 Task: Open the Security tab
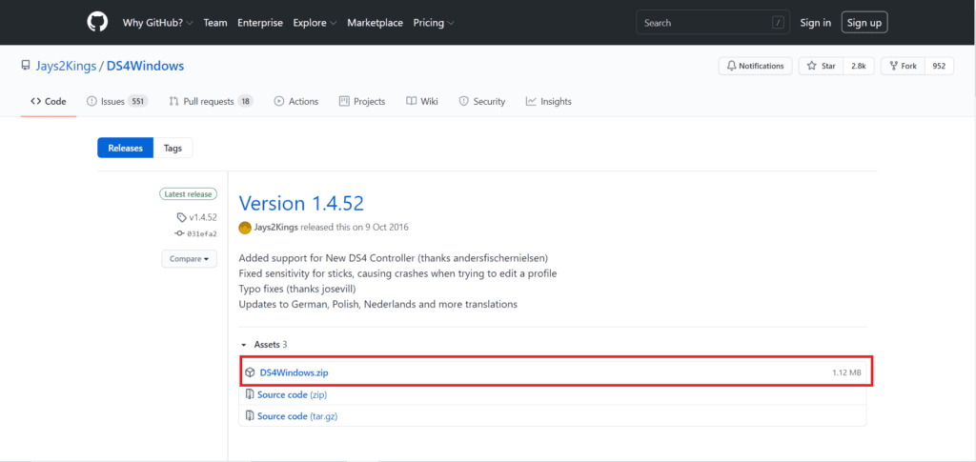pos(481,101)
